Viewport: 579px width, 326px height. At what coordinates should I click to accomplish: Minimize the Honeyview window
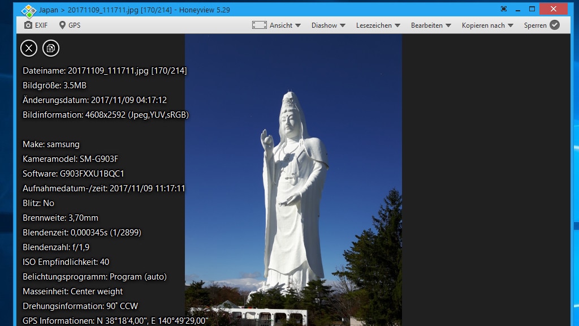pos(517,9)
